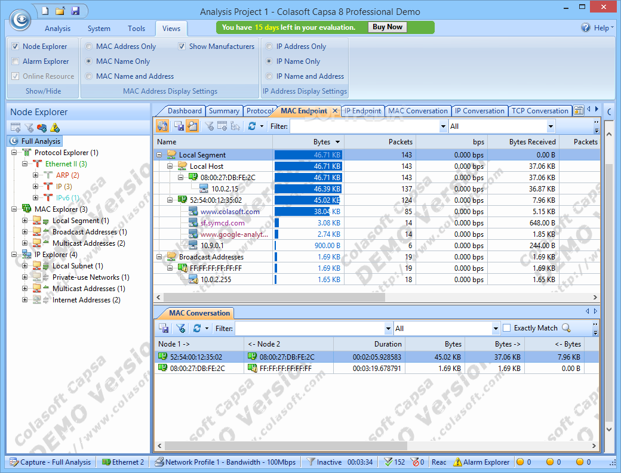
Task: Uncheck the Node Explorer checkbox
Action: pyautogui.click(x=16, y=47)
